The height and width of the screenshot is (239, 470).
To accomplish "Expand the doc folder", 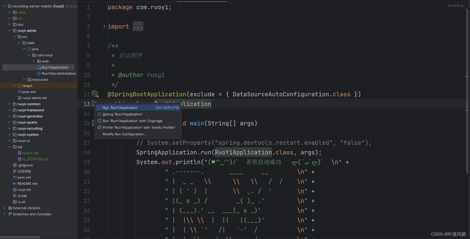I will tap(9, 24).
